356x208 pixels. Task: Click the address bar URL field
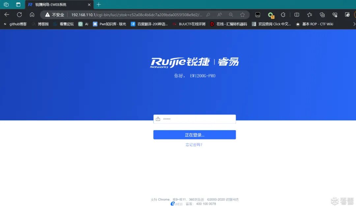coord(137,15)
